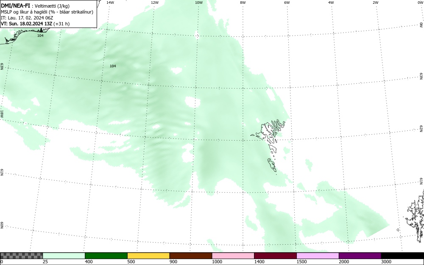Click the legend value 400

[x=89, y=262]
